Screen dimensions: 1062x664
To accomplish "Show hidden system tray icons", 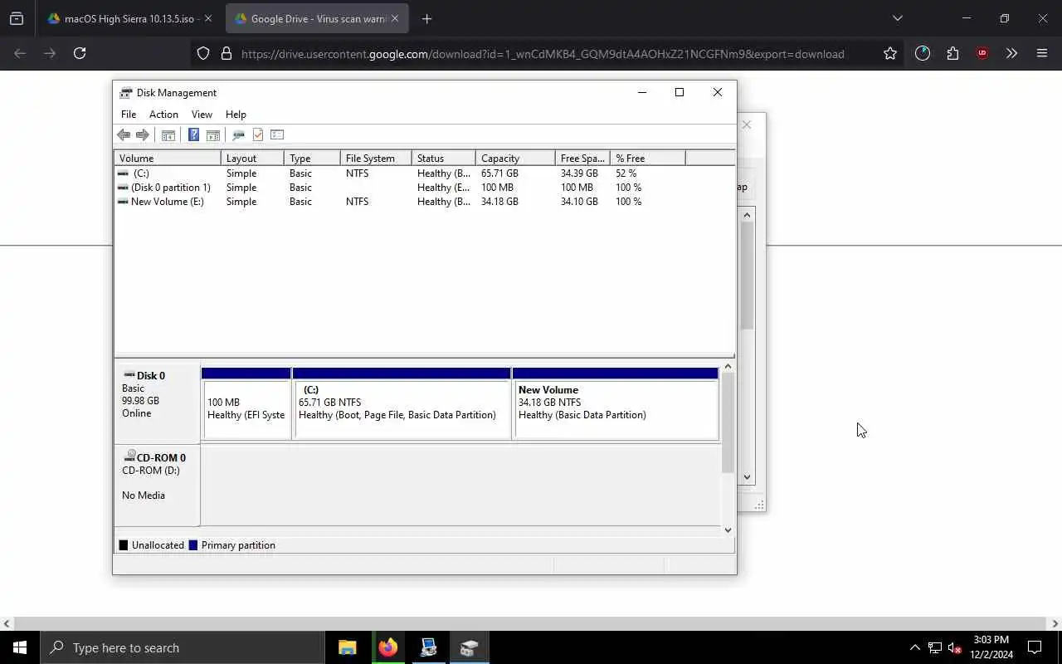I will [915, 648].
